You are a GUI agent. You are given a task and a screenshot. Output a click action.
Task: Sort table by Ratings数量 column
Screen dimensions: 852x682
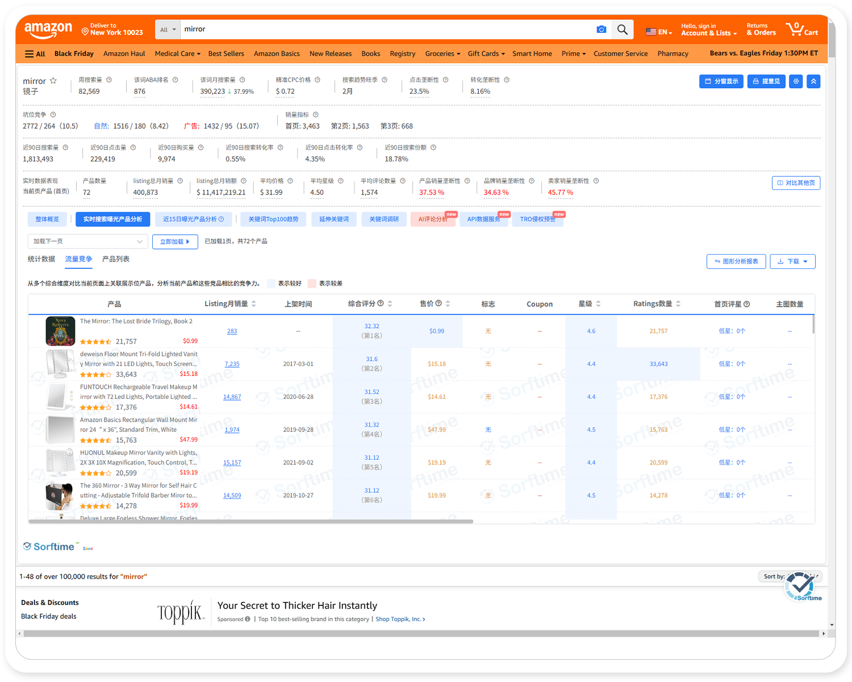[678, 304]
